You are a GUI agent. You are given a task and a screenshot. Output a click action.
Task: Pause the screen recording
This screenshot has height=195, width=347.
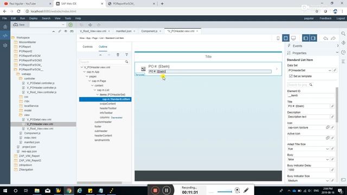point(166,190)
